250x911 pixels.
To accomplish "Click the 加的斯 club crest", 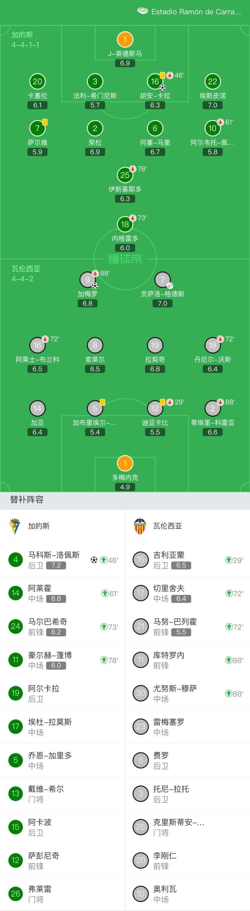I will [x=15, y=526].
